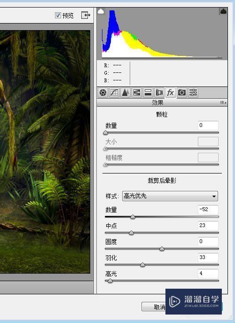Toggle the 预览 checkbox
This screenshot has height=323, width=235.
point(58,15)
